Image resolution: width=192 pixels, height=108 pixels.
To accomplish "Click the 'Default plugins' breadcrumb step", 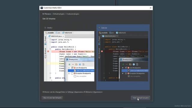I will pos(59,14).
